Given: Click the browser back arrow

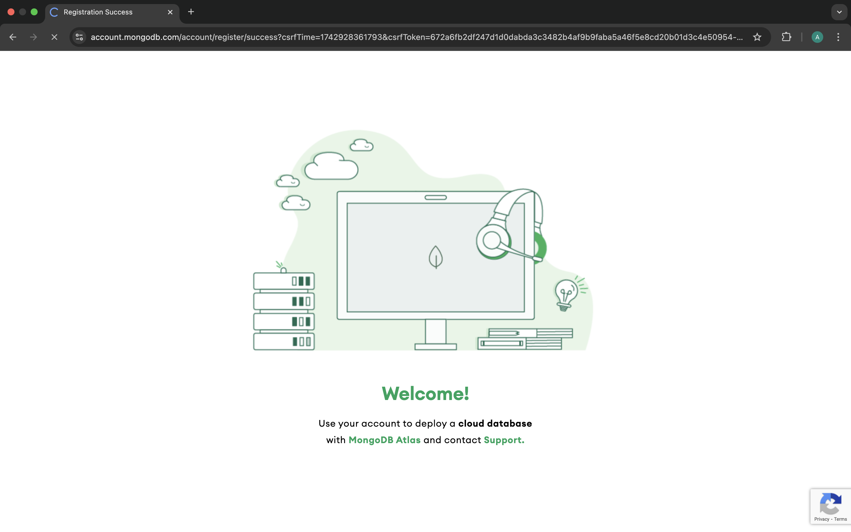Looking at the screenshot, I should [x=13, y=37].
